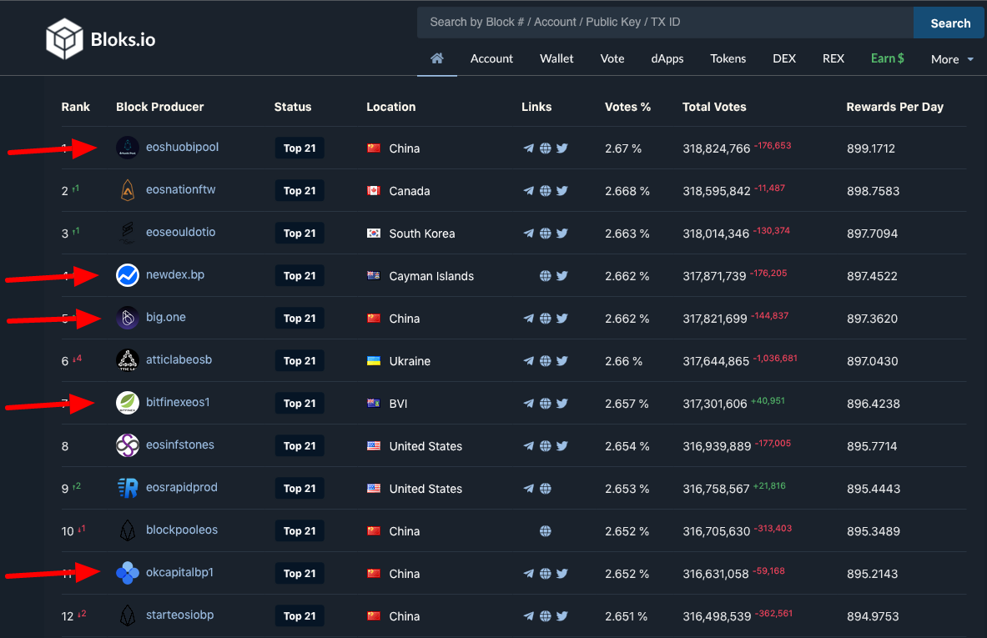The width and height of the screenshot is (987, 638).
Task: Open the Wallet menu
Action: click(556, 58)
